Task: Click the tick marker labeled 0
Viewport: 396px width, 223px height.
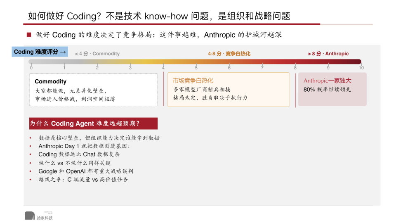Action: pos(31,67)
